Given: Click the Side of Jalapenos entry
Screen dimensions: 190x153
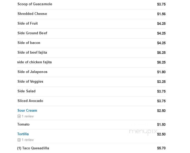Looking at the screenshot, I should [x=91, y=72].
